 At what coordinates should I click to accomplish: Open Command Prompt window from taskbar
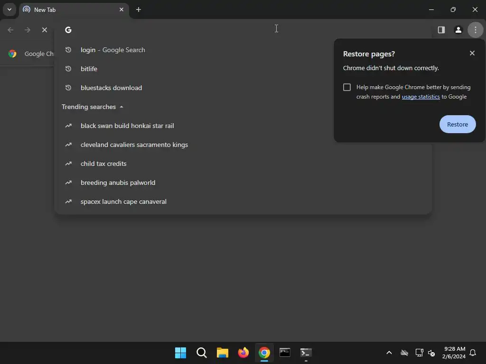click(285, 353)
